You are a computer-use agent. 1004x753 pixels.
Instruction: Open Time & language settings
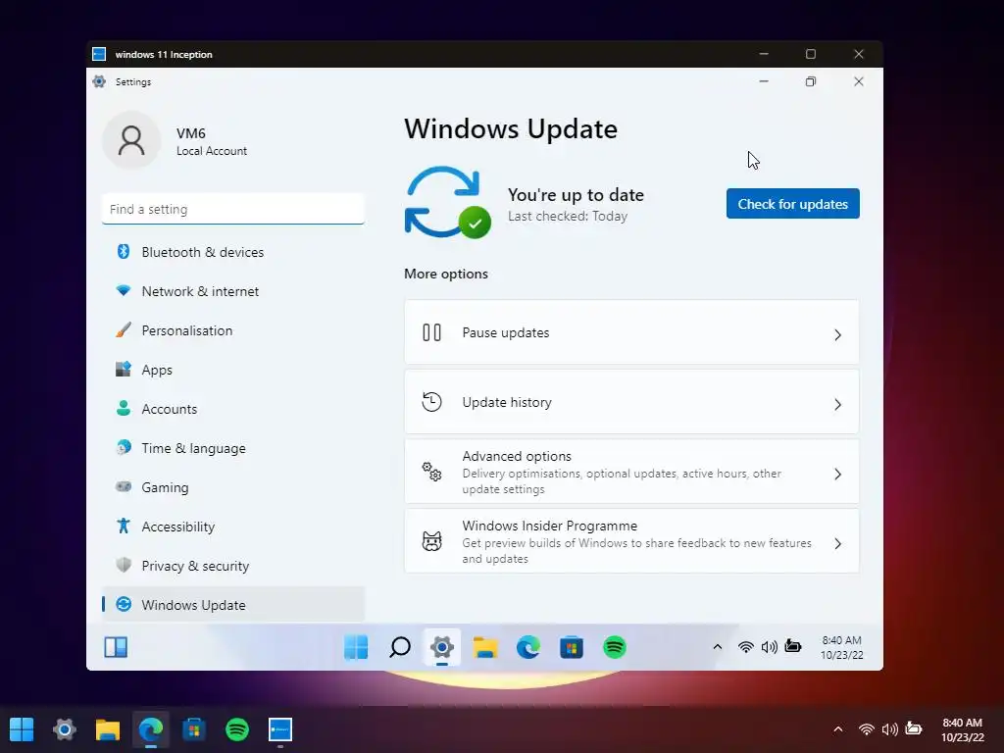233,448
